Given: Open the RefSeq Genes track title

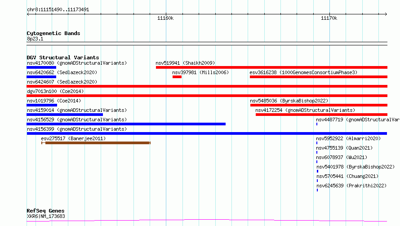Looking at the screenshot, I should point(45,211).
